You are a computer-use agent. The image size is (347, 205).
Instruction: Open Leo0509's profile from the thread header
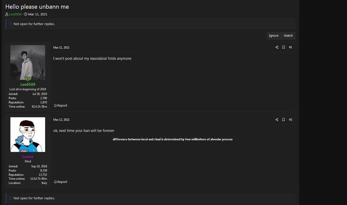15,14
